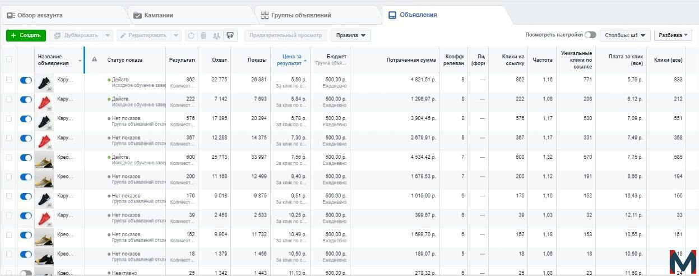
Task: Open dropdown arrow next to Редактировать
Action: click(x=176, y=35)
